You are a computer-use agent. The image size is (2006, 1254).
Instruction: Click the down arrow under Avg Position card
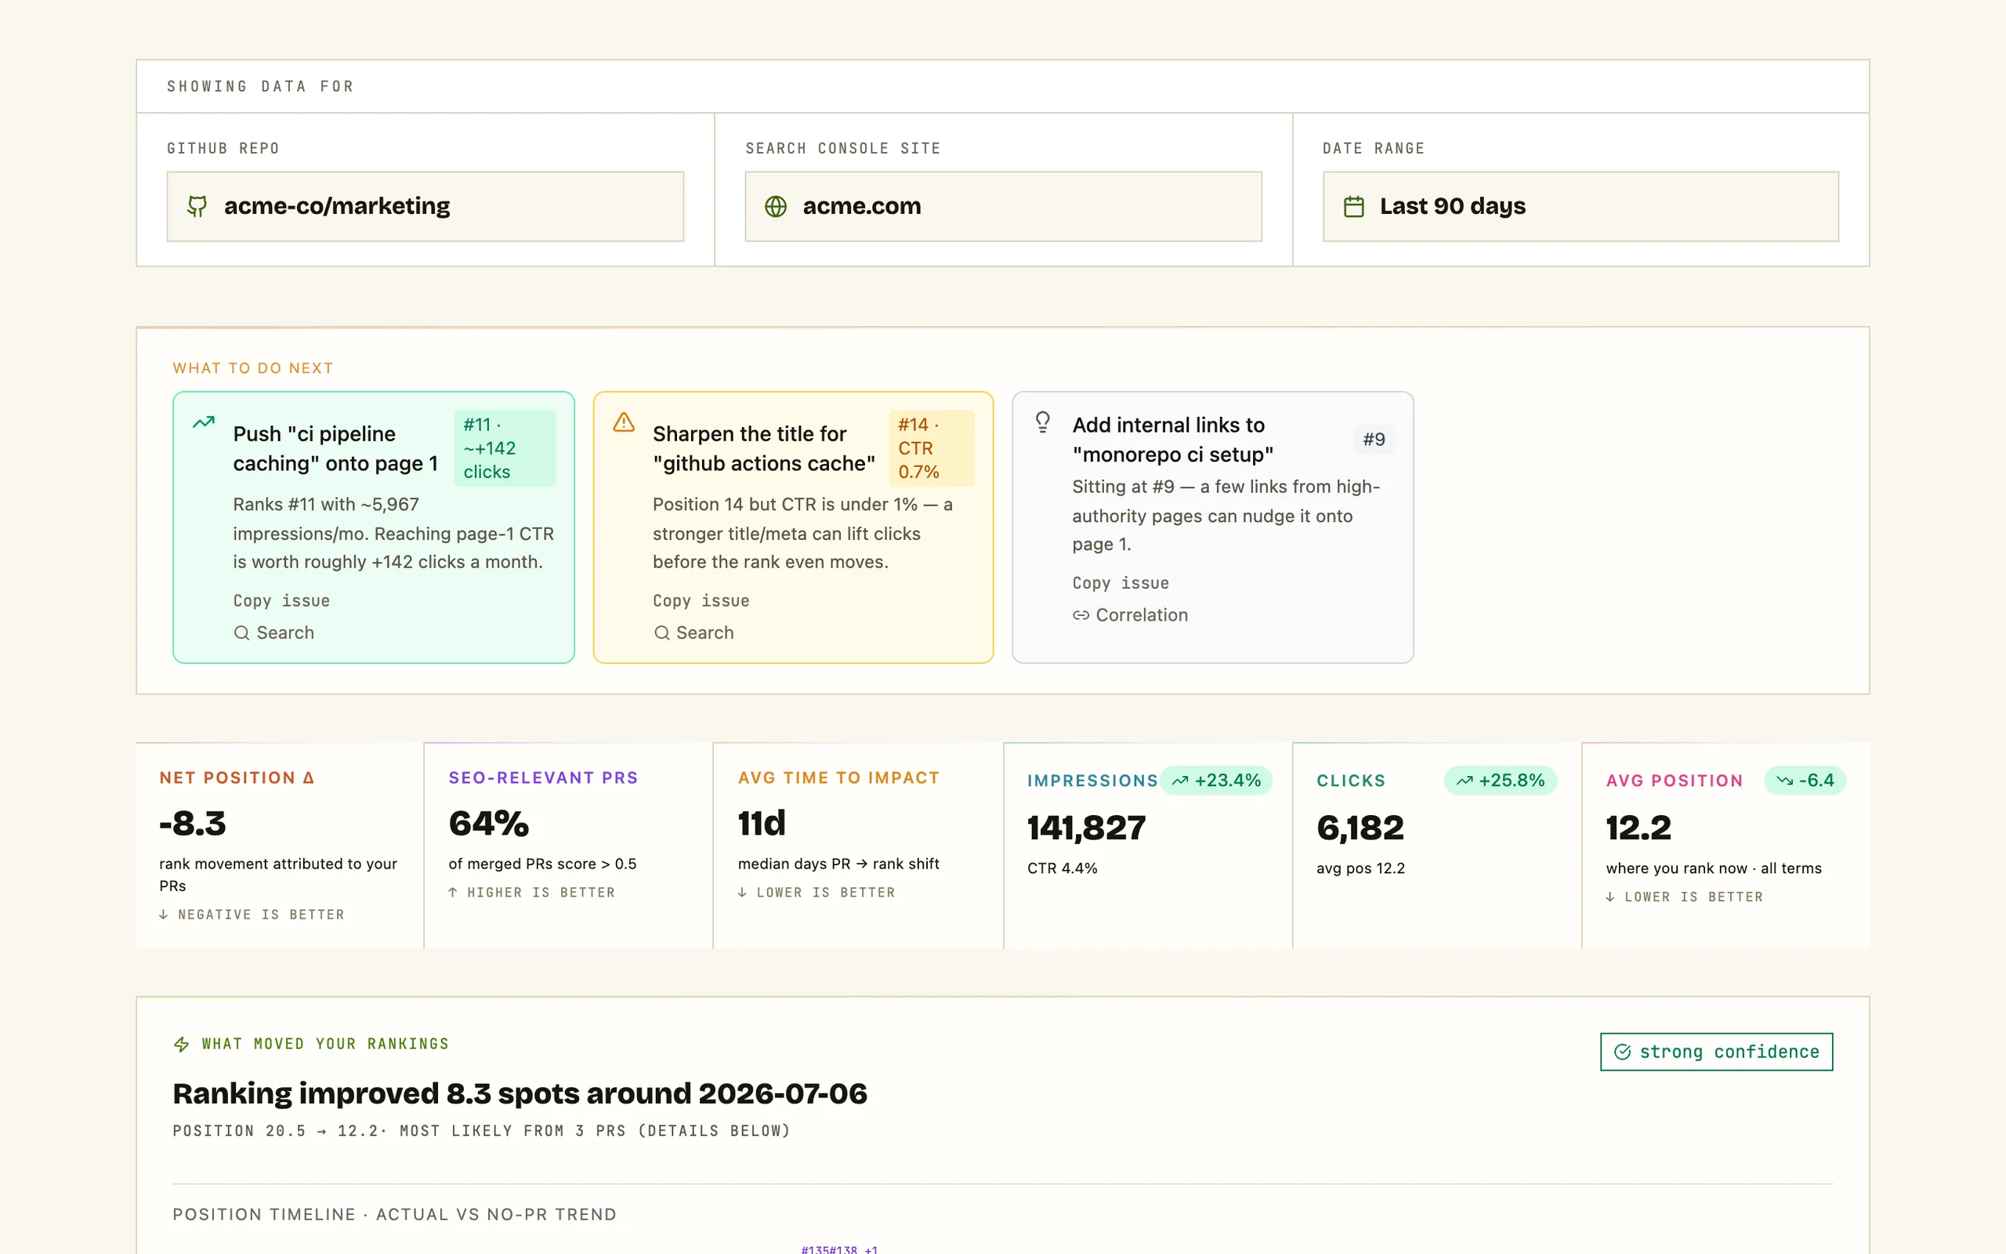pyautogui.click(x=1610, y=897)
